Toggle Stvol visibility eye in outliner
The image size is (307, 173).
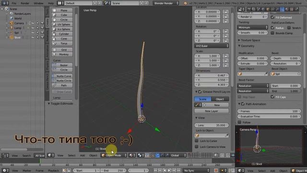click(33, 37)
